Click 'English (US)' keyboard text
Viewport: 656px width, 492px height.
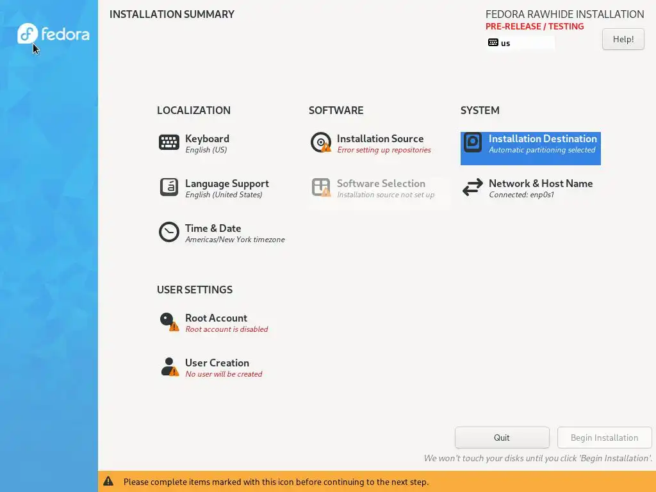(206, 150)
